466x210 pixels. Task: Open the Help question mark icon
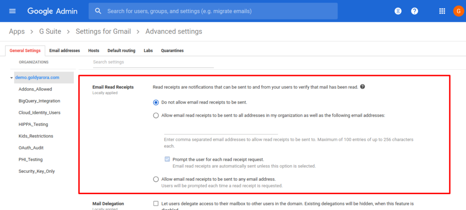click(414, 11)
